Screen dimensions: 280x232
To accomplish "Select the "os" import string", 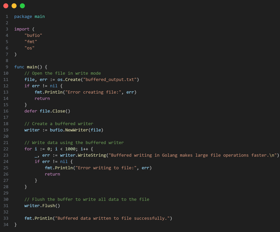I will (30, 48).
